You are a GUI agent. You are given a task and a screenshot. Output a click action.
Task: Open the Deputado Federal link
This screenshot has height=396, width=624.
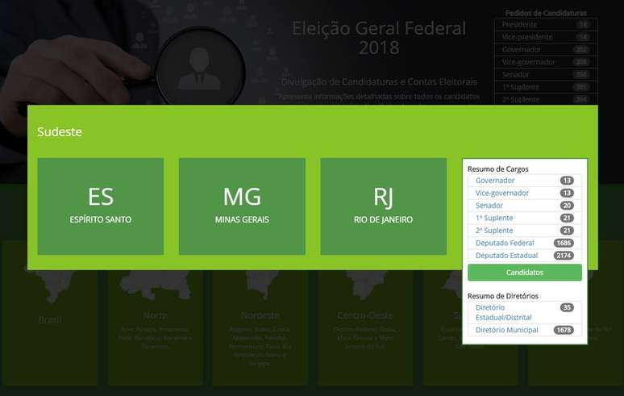pyautogui.click(x=505, y=244)
